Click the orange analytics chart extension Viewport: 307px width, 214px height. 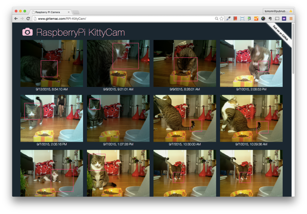point(256,19)
